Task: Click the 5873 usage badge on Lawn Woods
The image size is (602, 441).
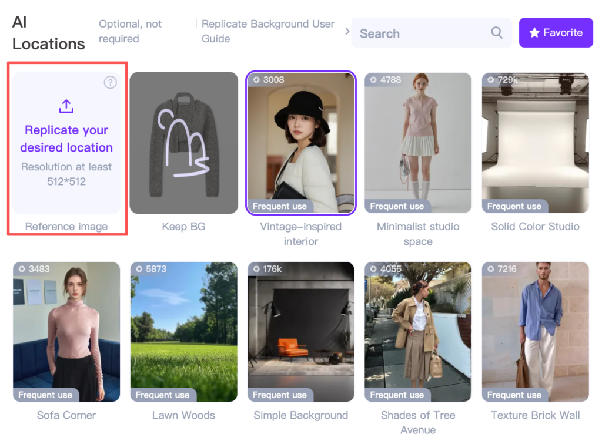Action: [x=151, y=269]
